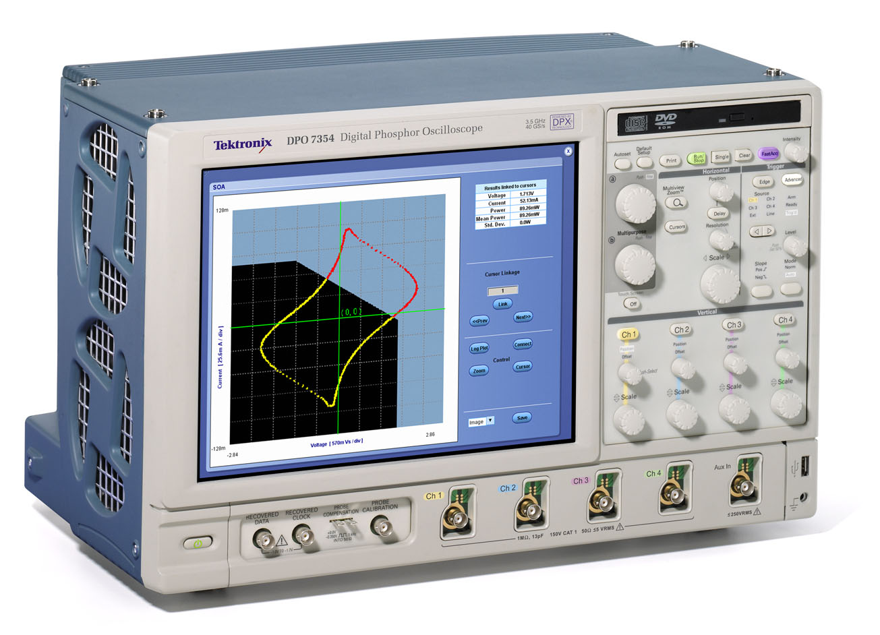Click the Next>> cursor button
Viewport: 880px width, 635px height.
[x=523, y=317]
